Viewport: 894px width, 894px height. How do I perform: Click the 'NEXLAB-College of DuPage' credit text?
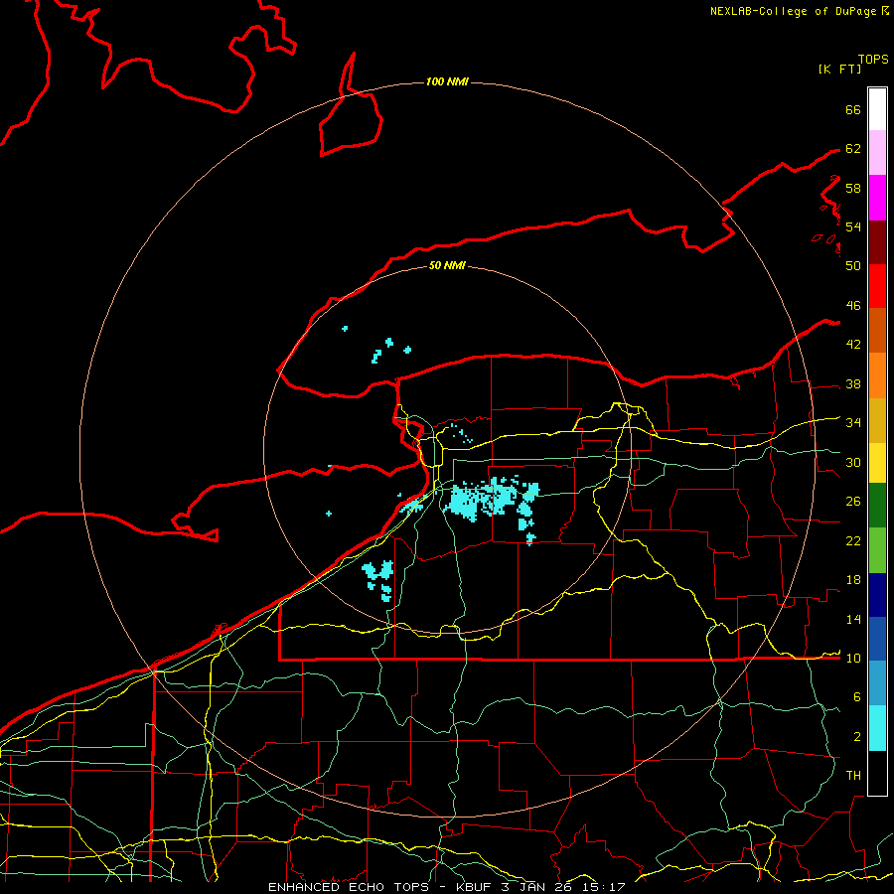point(793,11)
